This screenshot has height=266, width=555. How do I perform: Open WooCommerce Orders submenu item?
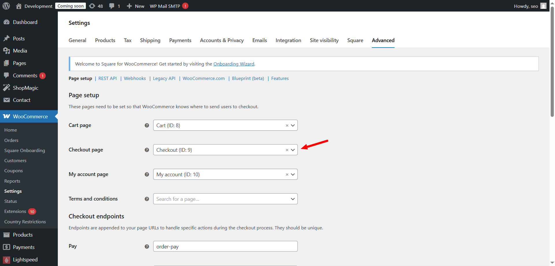[11, 140]
